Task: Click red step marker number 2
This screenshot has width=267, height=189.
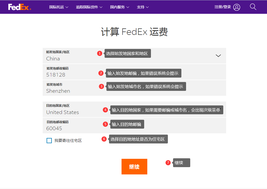Action: pos(101,73)
